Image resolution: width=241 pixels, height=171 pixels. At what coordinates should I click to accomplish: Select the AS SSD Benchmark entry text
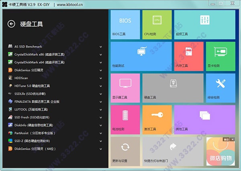pyautogui.click(x=28, y=46)
